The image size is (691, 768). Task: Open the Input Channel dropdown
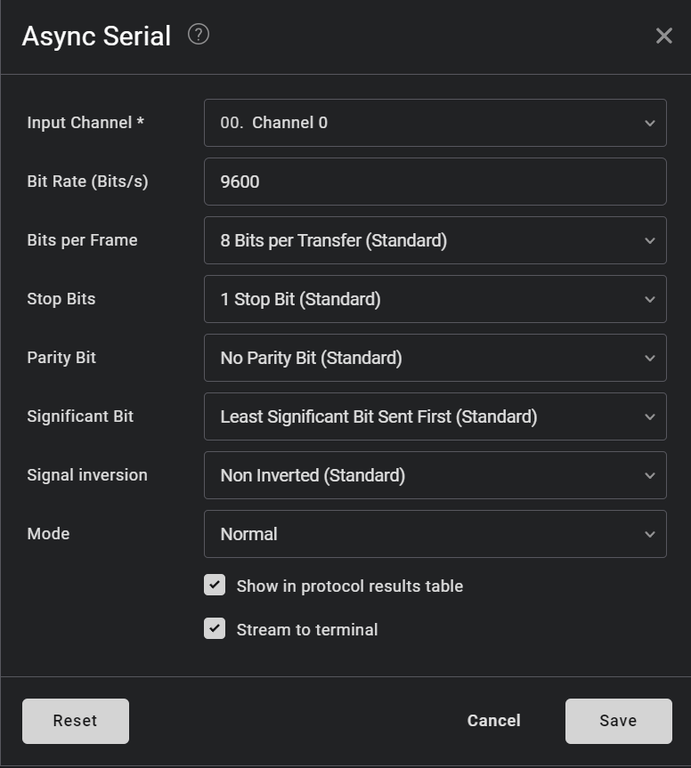pyautogui.click(x=435, y=123)
